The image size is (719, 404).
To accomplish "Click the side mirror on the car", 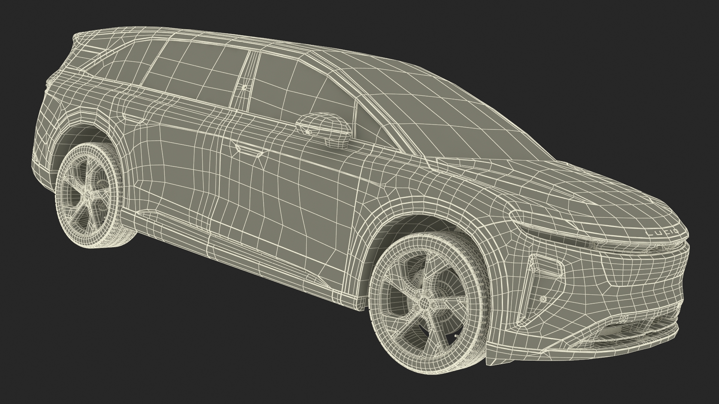I will point(324,130).
